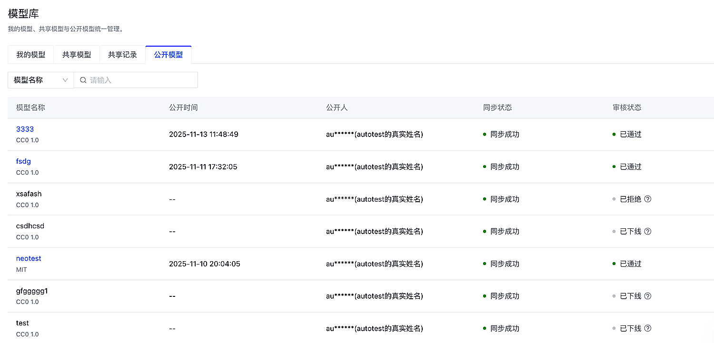This screenshot has width=714, height=343.
Task: Click the 审核状态 column header
Action: (627, 108)
